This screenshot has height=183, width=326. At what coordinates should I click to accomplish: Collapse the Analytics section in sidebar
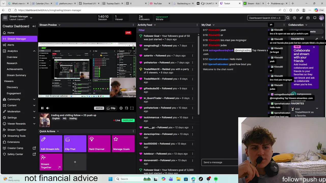[x=34, y=51]
